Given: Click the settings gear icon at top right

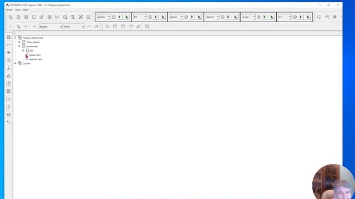Looking at the screenshot, I should (334, 17).
